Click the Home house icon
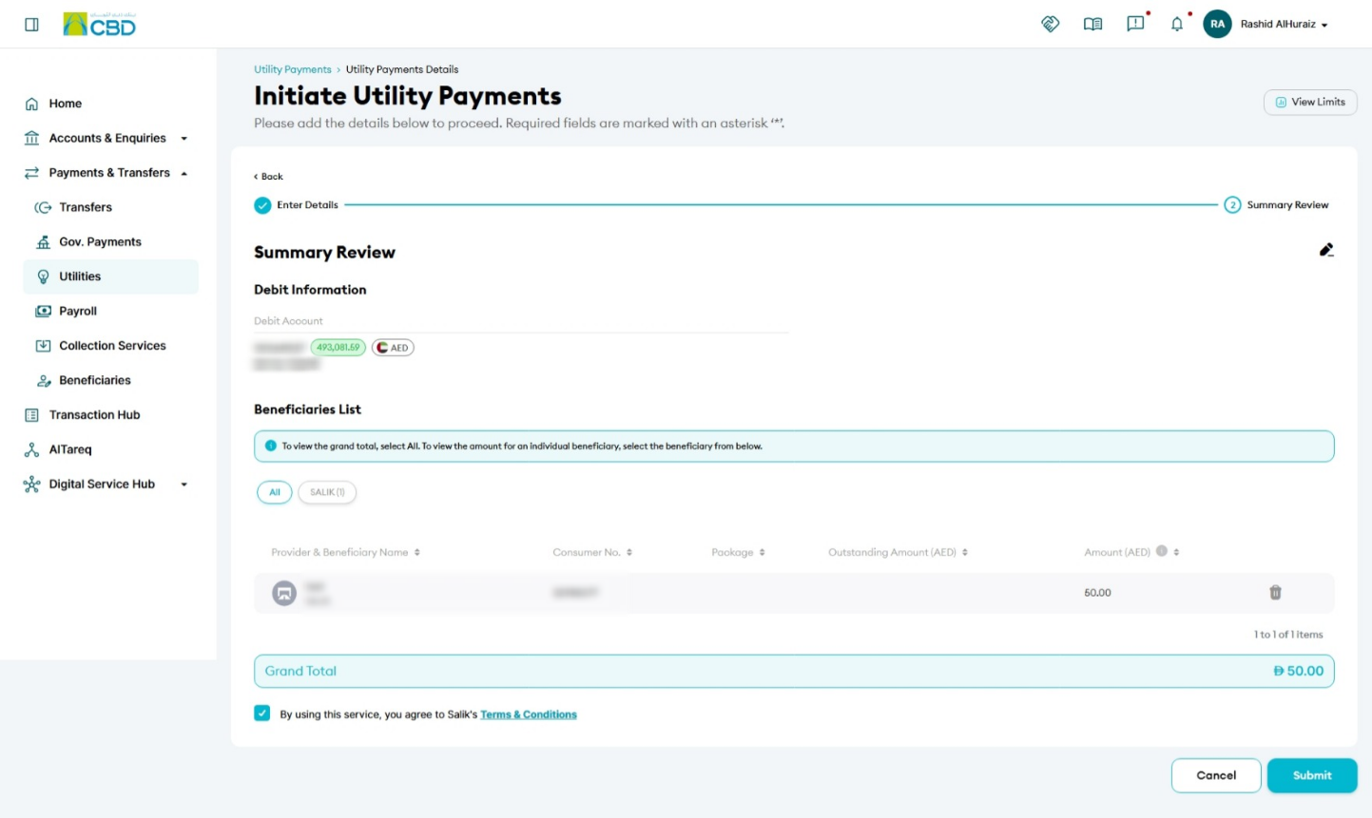1372x818 pixels. tap(31, 104)
